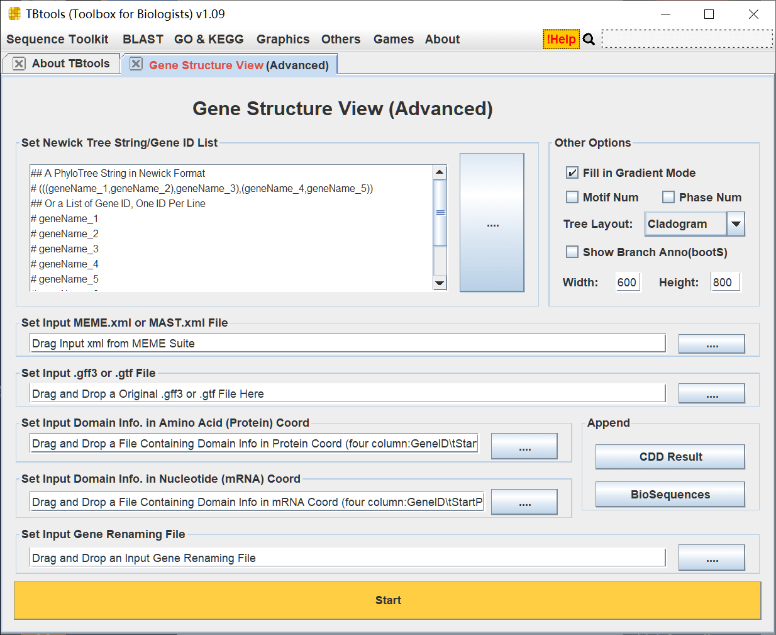Close the Gene Structure View tab

[136, 64]
